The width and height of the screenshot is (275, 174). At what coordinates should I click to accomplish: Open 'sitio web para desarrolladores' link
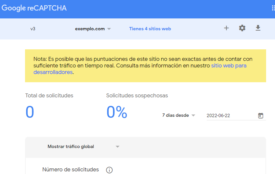coord(229,65)
